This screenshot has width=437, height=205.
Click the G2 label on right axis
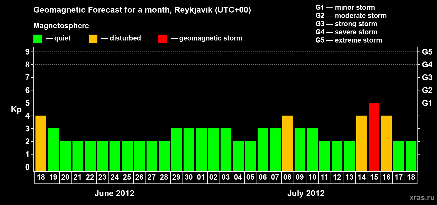pyautogui.click(x=427, y=90)
